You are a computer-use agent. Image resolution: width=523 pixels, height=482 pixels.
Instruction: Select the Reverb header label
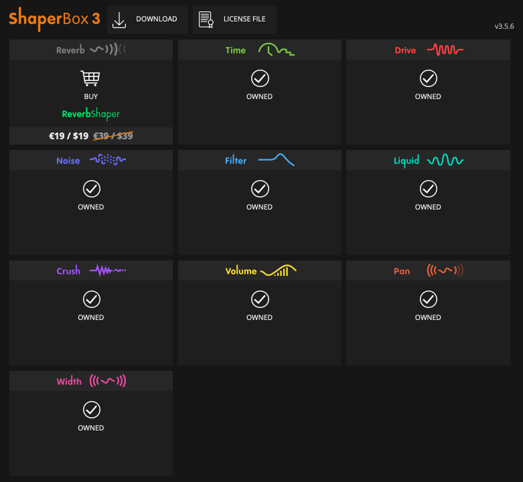tap(70, 50)
